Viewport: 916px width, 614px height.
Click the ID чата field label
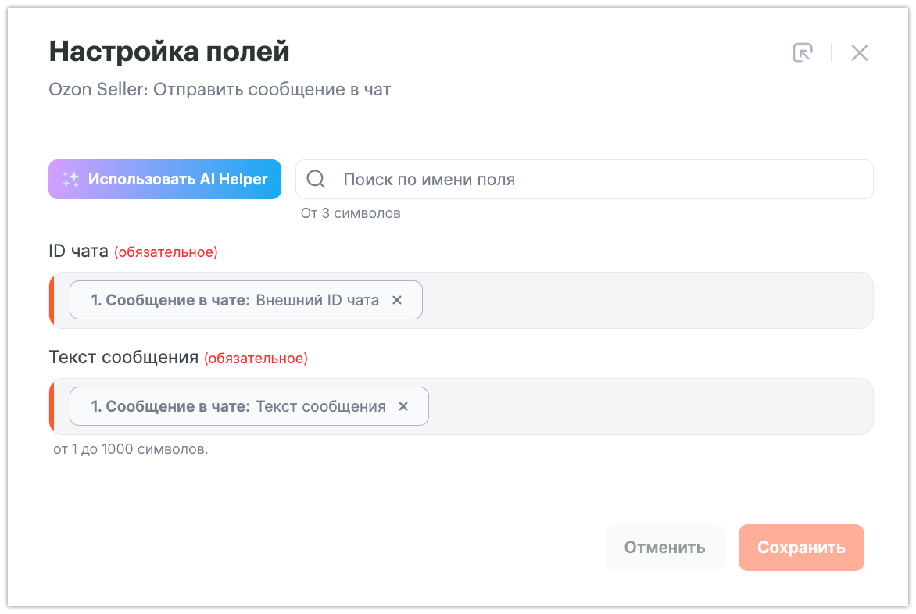coord(78,252)
